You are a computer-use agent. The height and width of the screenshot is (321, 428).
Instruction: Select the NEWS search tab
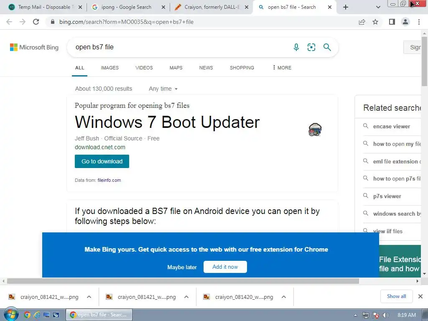coord(206,68)
